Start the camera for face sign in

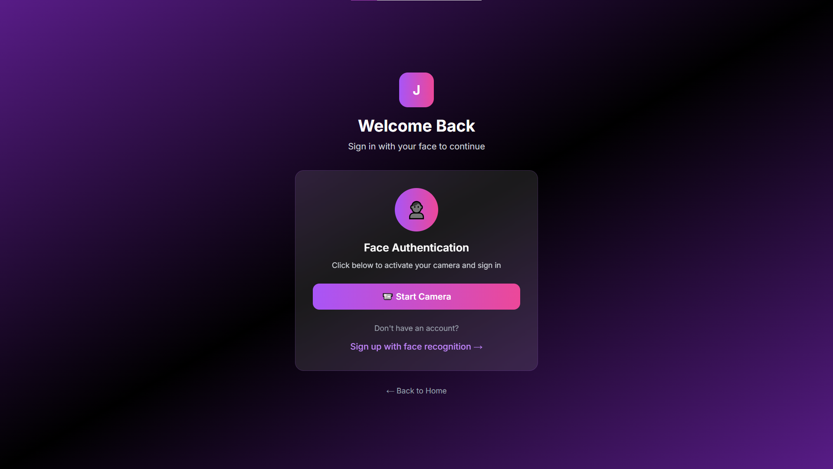[416, 297]
